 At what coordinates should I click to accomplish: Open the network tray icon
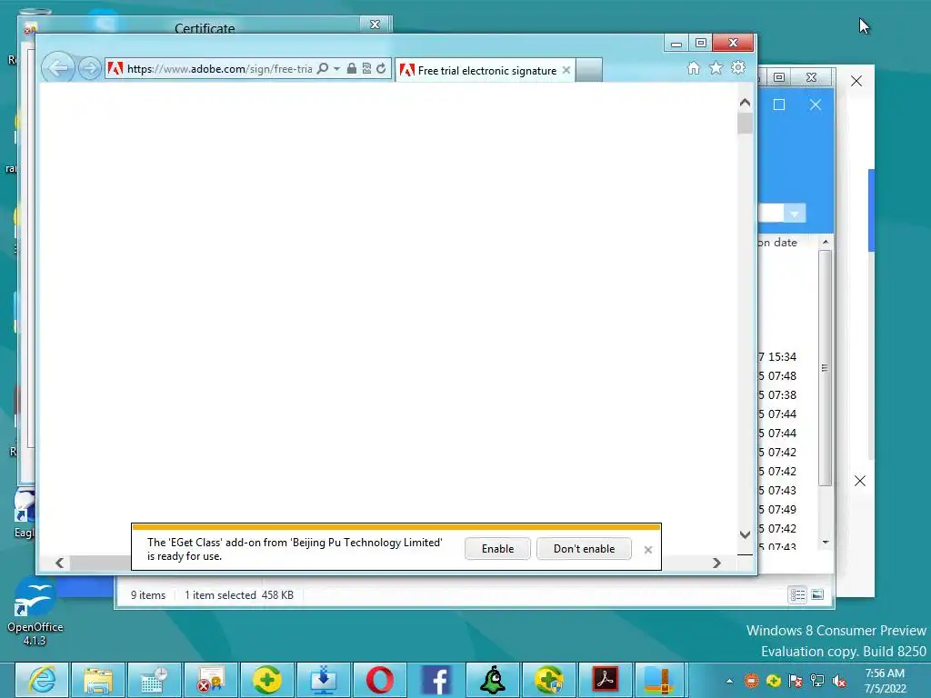pos(817,681)
